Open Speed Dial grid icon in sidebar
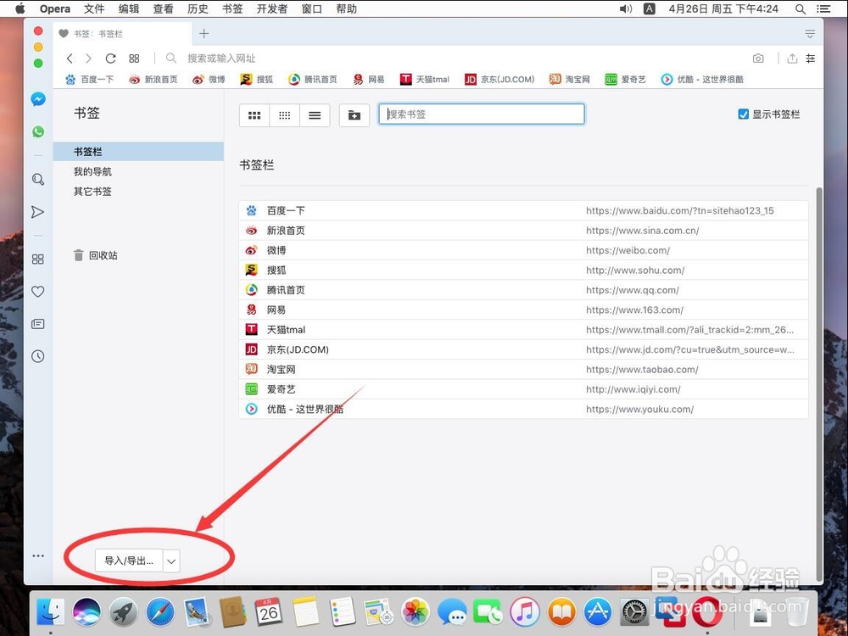 tap(38, 259)
